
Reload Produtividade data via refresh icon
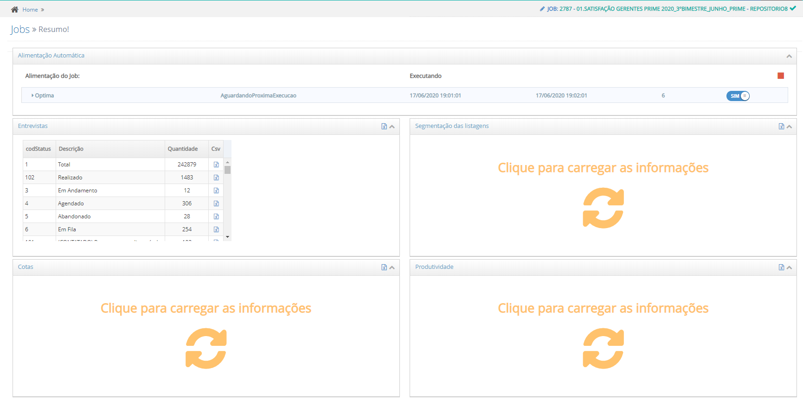[x=603, y=348]
